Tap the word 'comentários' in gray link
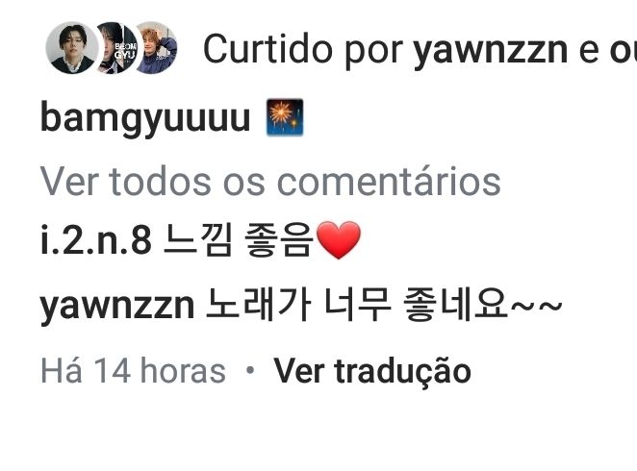 [389, 182]
